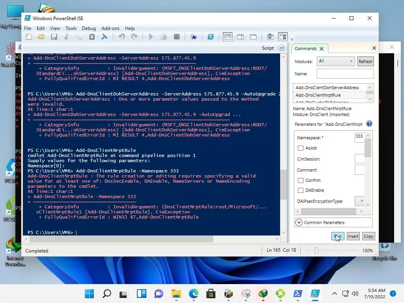Viewport: 404px width, 303px height.
Task: Click the CimSession input field
Action: 359,159
